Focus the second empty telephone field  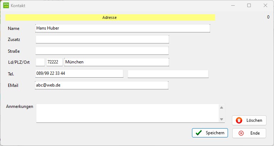(x=168, y=74)
